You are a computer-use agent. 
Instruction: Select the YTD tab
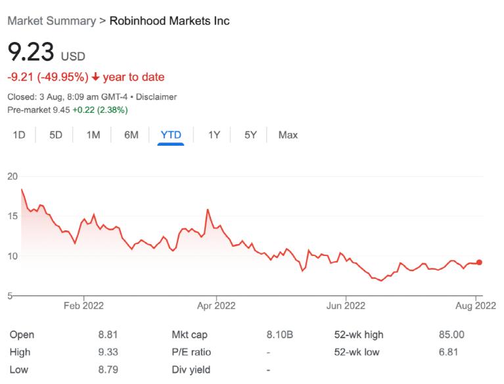point(171,135)
